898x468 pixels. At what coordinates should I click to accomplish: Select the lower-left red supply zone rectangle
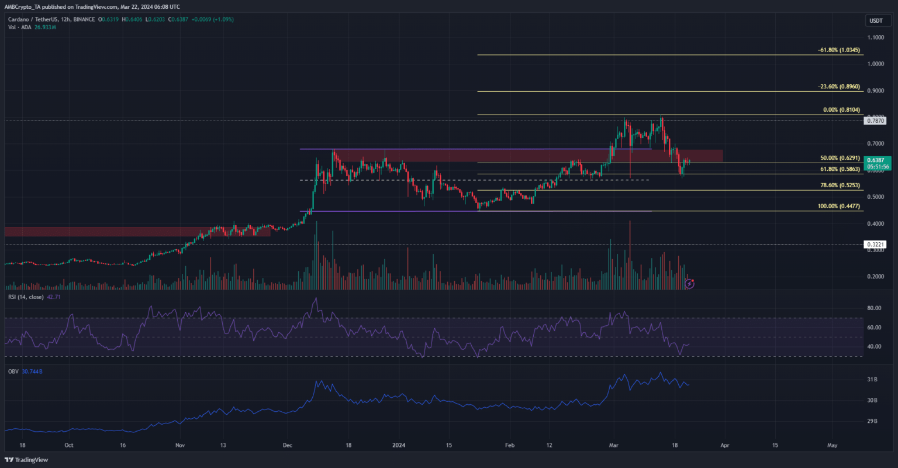pyautogui.click(x=137, y=232)
